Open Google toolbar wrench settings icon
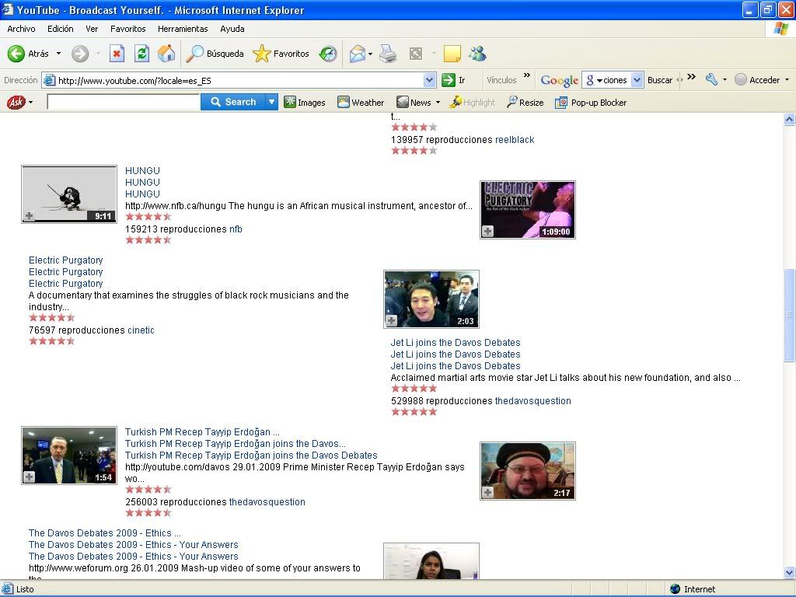Screen dimensions: 796x597 (x=712, y=80)
